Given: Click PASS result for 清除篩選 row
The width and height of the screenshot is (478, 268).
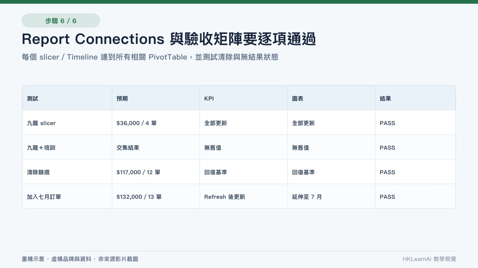Looking at the screenshot, I should tap(415, 172).
